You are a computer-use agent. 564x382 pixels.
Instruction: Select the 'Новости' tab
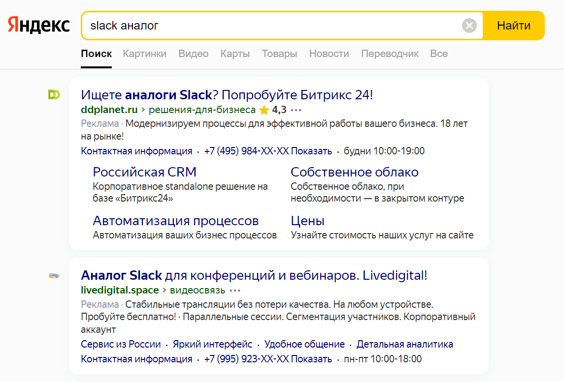tap(329, 54)
